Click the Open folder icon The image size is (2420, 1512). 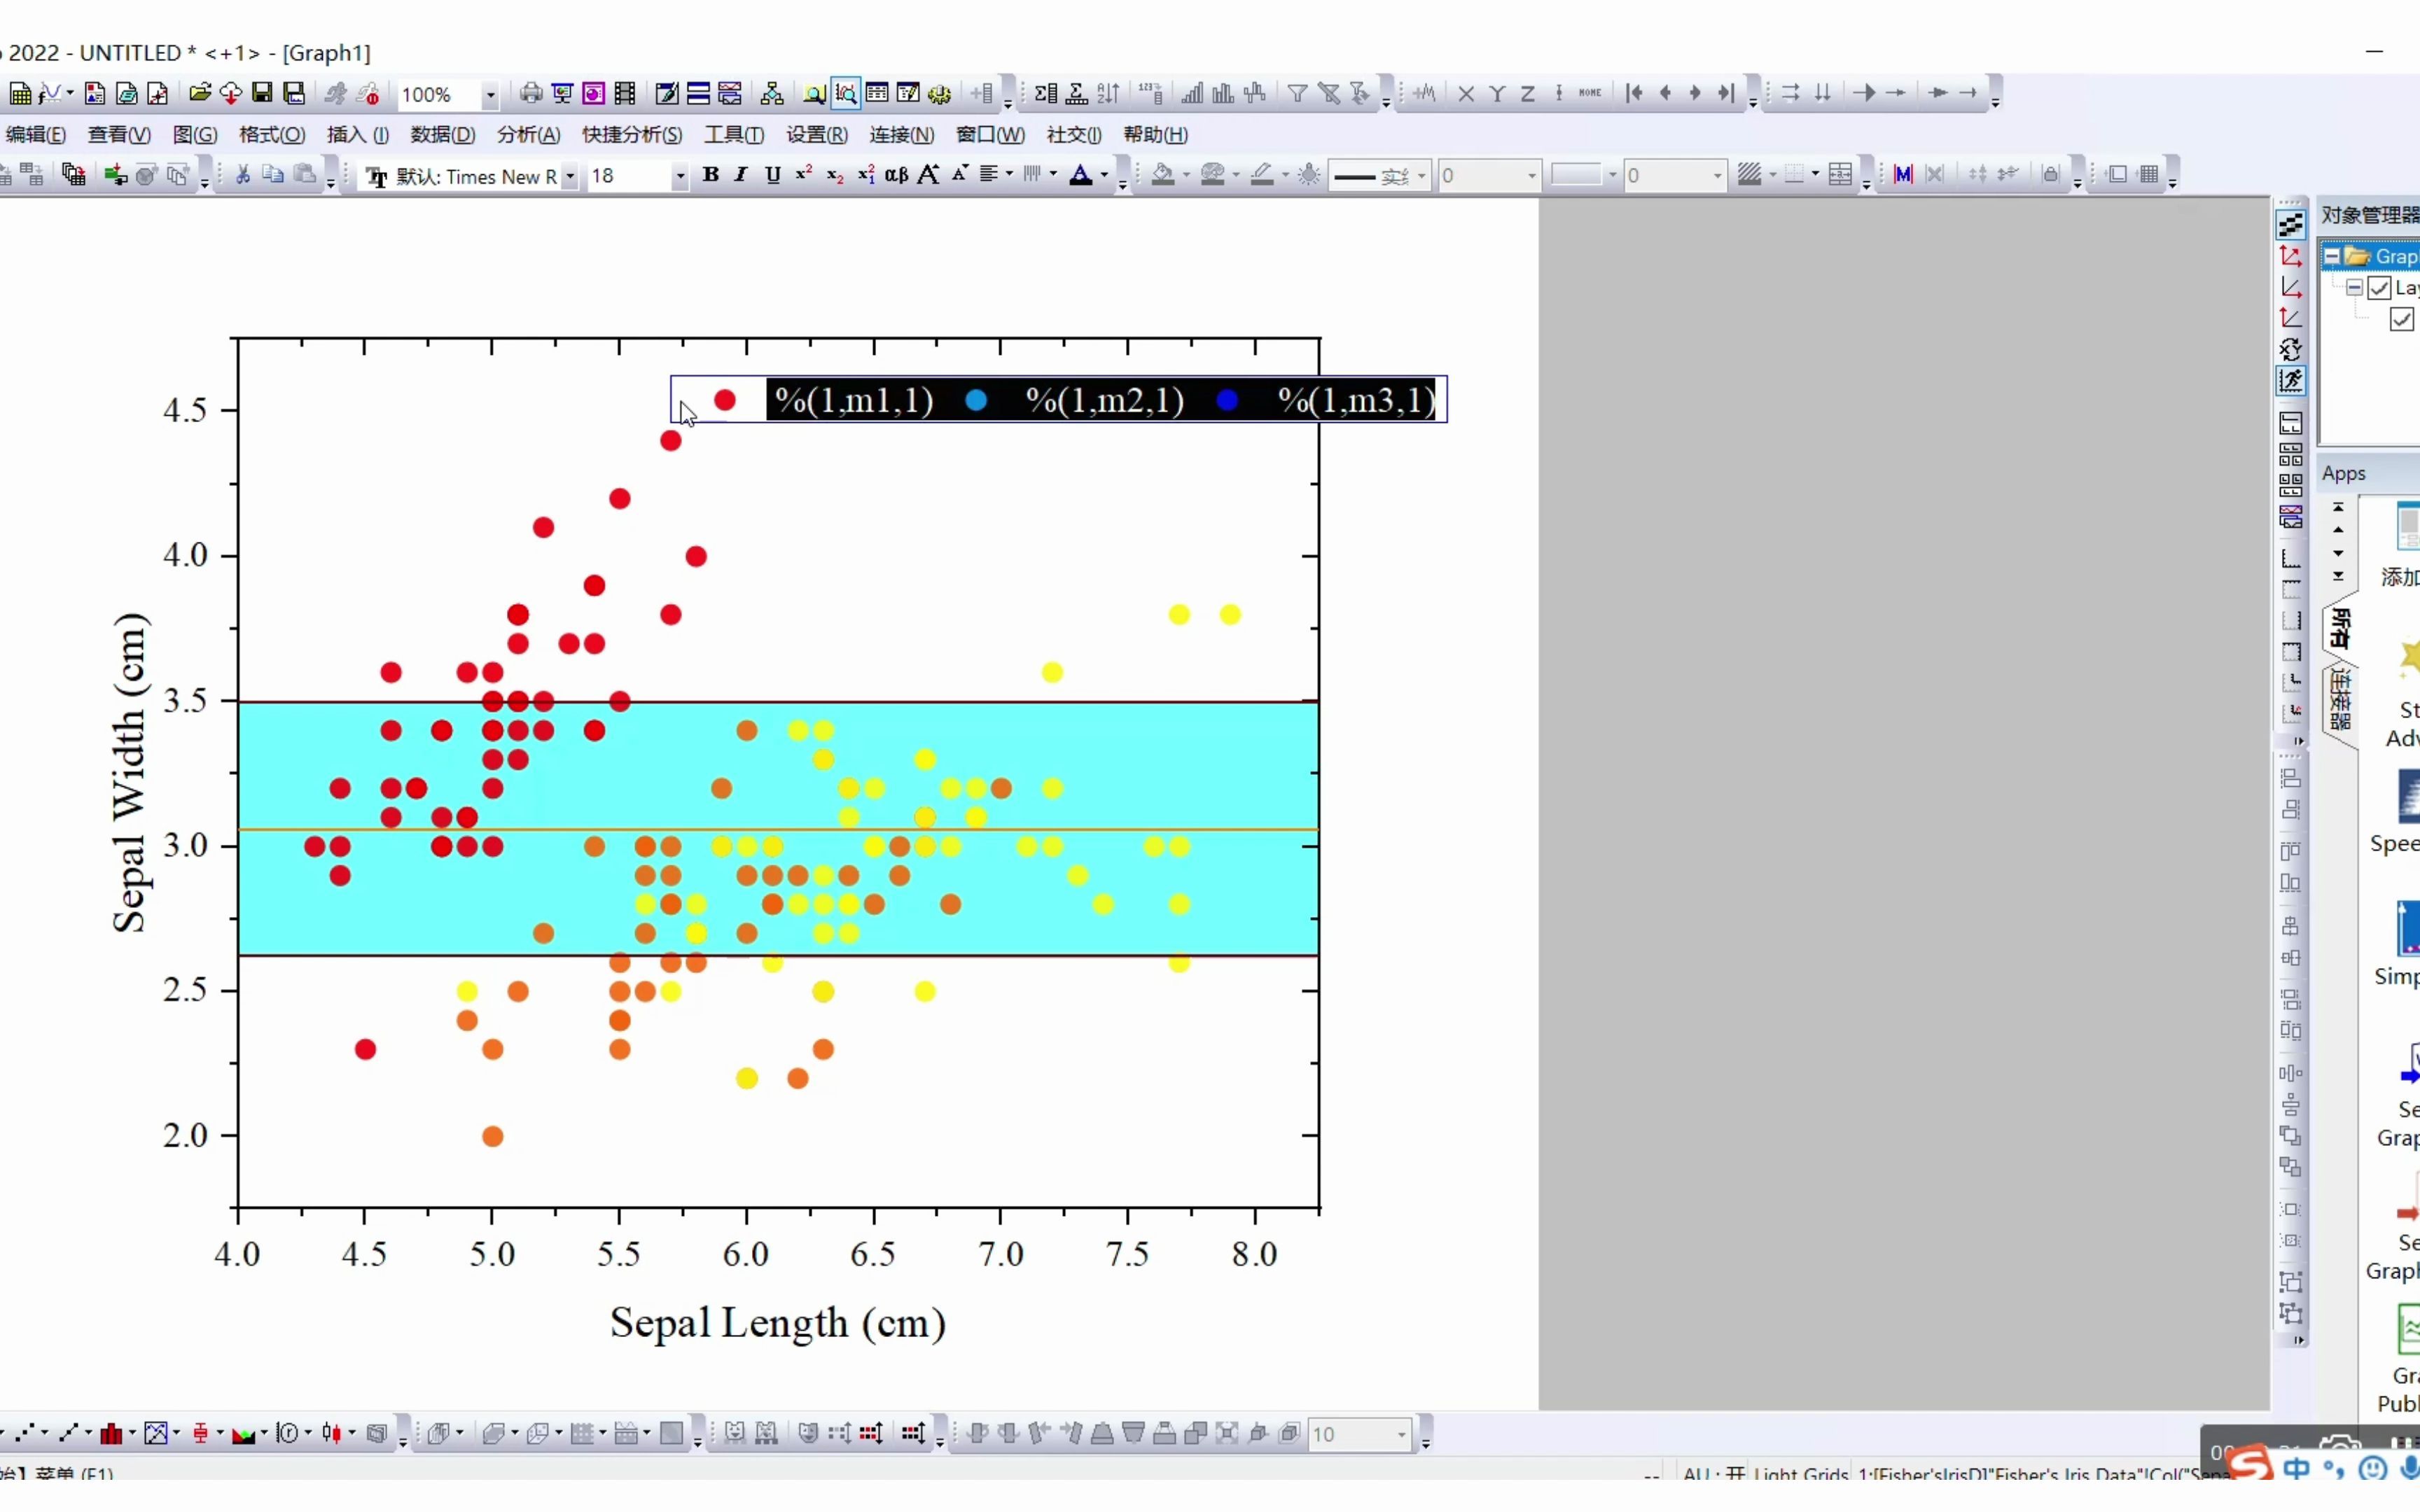199,93
